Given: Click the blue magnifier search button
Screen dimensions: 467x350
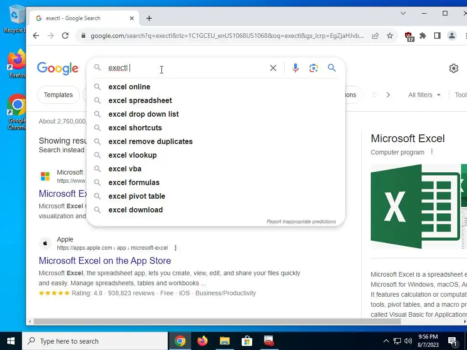Looking at the screenshot, I should (x=332, y=68).
